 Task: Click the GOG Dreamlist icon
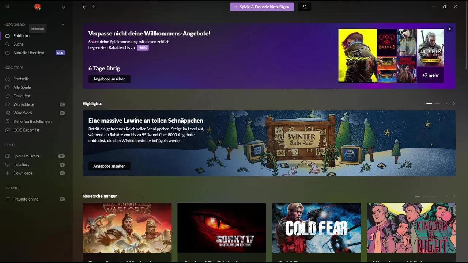[x=7, y=130]
